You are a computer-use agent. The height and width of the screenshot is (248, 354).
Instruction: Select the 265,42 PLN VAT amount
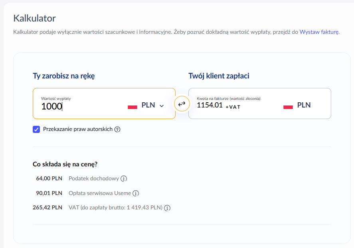click(x=47, y=208)
